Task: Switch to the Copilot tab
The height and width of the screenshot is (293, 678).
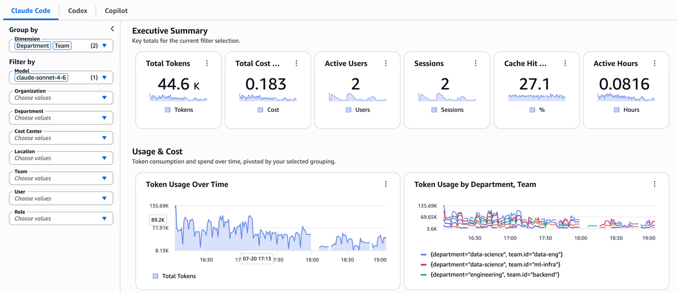Action: (116, 11)
